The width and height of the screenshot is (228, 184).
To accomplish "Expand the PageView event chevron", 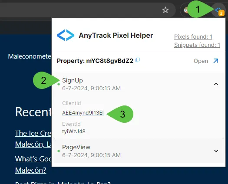I will 216,151.
